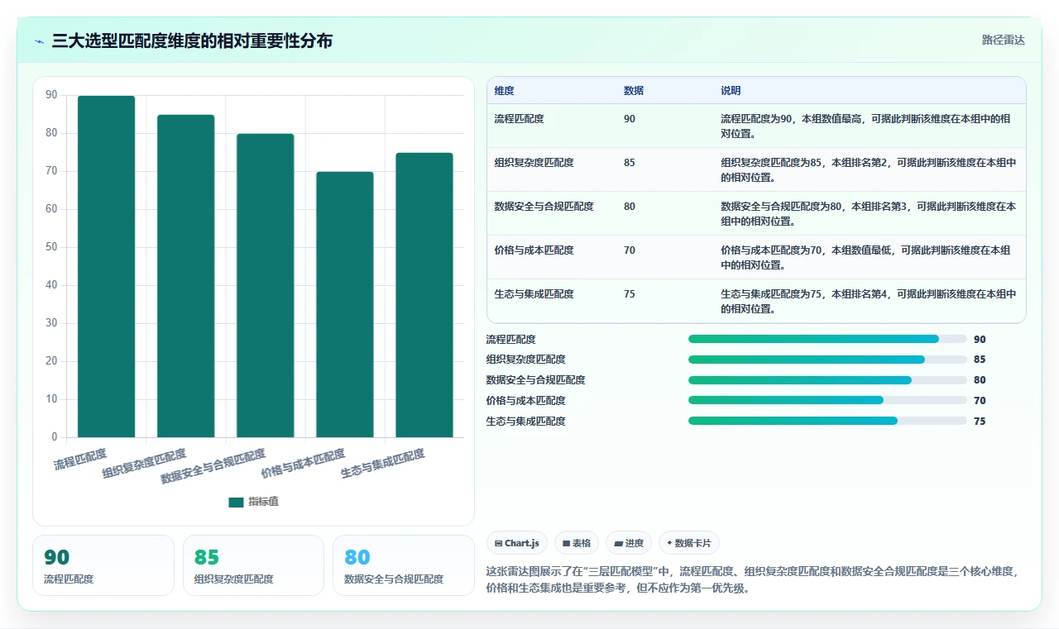Open the 80 数据安全与合规匹配度 data card
This screenshot has width=1059, height=629.
coord(404,565)
